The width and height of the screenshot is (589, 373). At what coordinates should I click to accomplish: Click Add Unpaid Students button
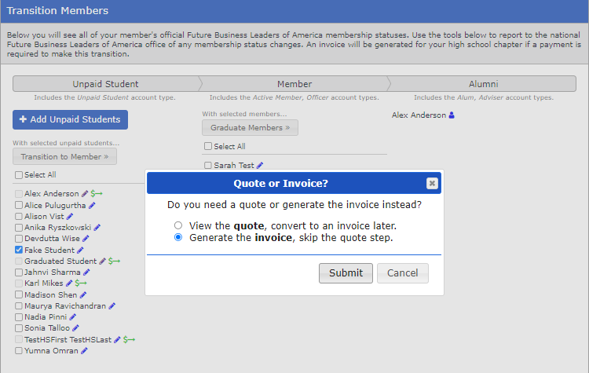click(70, 119)
